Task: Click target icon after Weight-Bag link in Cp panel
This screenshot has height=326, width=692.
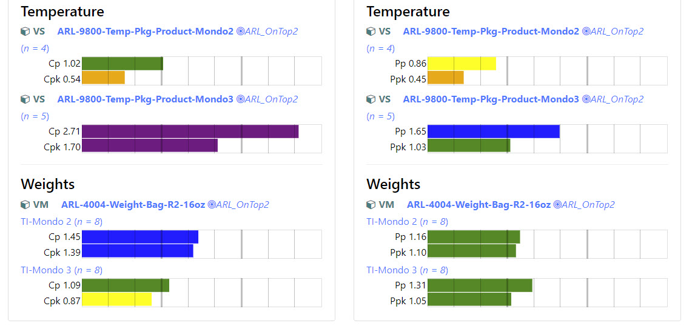Action: point(212,205)
